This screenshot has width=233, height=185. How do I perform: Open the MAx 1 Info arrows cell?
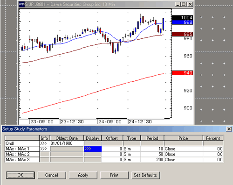pyautogui.click(x=45, y=149)
